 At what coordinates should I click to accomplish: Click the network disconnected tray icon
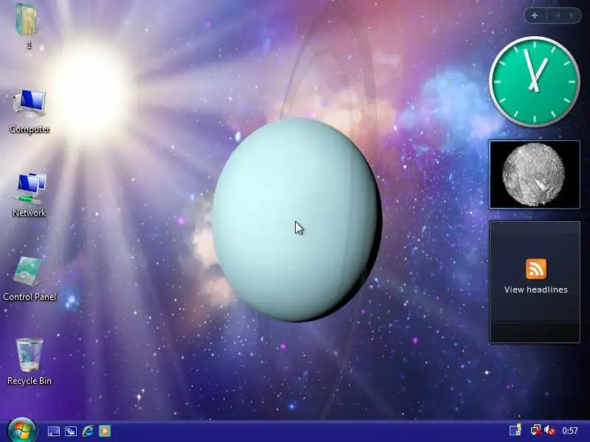click(x=535, y=430)
